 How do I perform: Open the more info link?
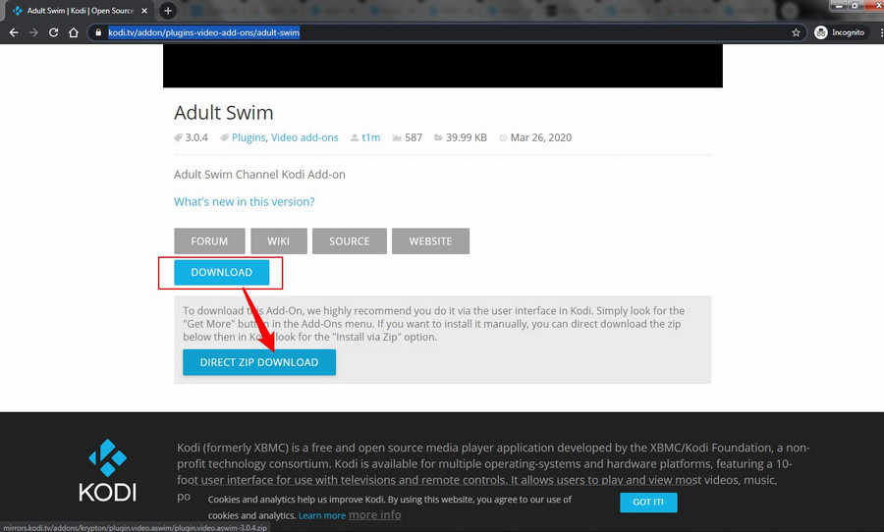(375, 514)
